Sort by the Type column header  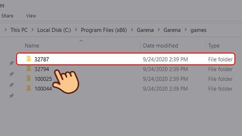coord(214,46)
